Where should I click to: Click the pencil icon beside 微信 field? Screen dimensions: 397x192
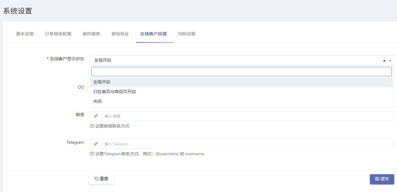(96, 116)
